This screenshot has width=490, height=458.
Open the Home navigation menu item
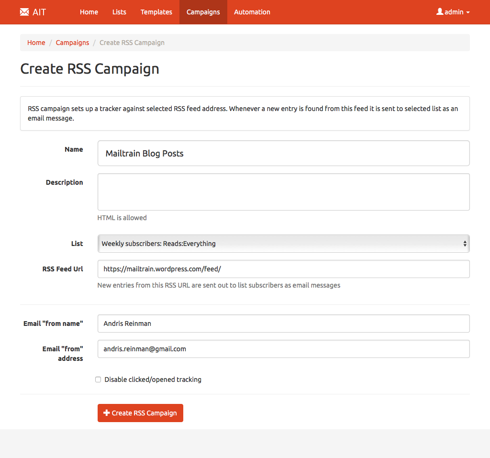(89, 12)
